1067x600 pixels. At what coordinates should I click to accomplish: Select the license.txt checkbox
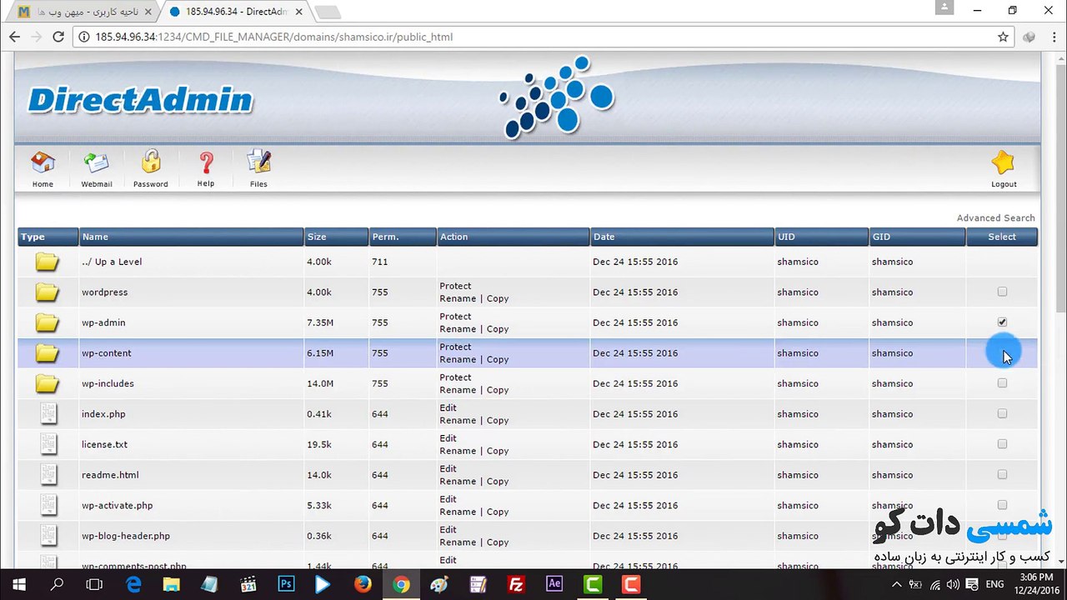click(1002, 444)
